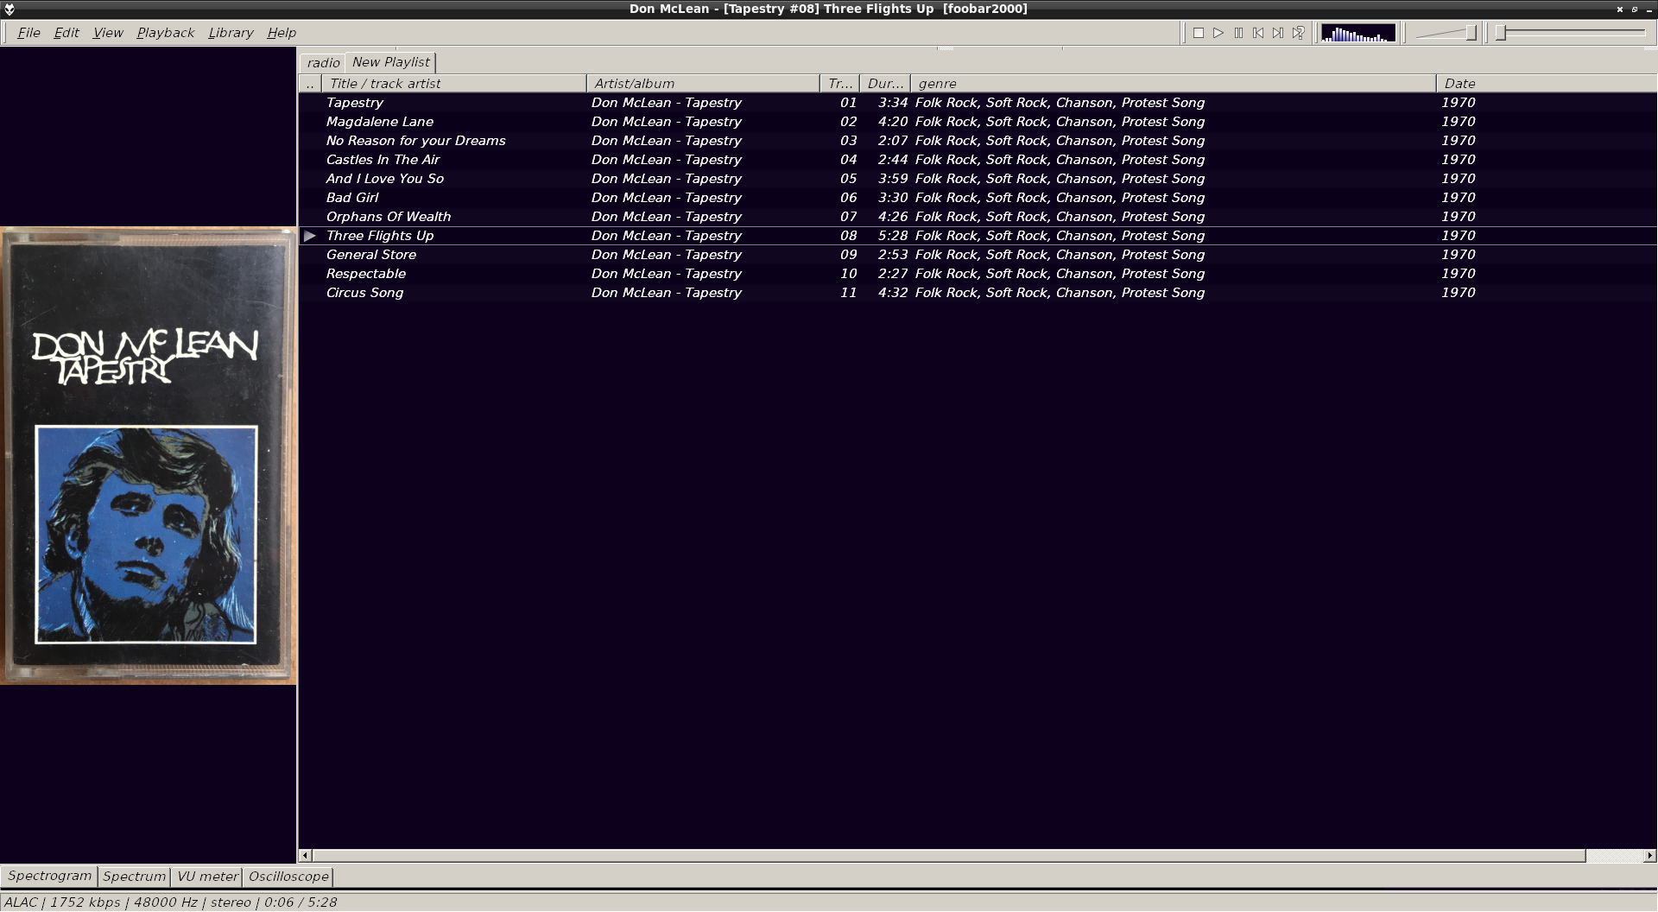Viewport: 1658px width, 912px height.
Task: Click the window menu icon in title bar
Action: [9, 9]
